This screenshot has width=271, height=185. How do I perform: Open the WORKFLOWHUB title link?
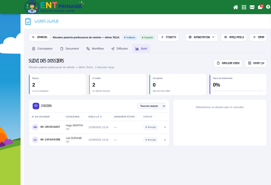47,21
